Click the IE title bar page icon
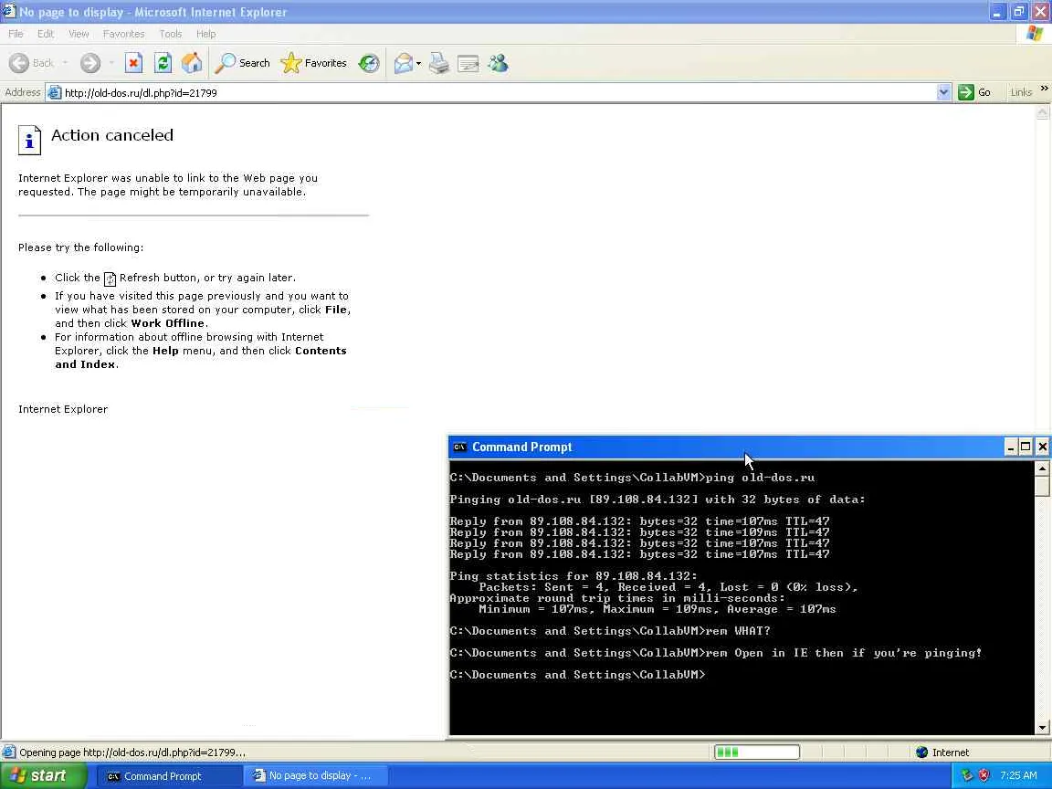Image resolution: width=1052 pixels, height=789 pixels. [9, 11]
